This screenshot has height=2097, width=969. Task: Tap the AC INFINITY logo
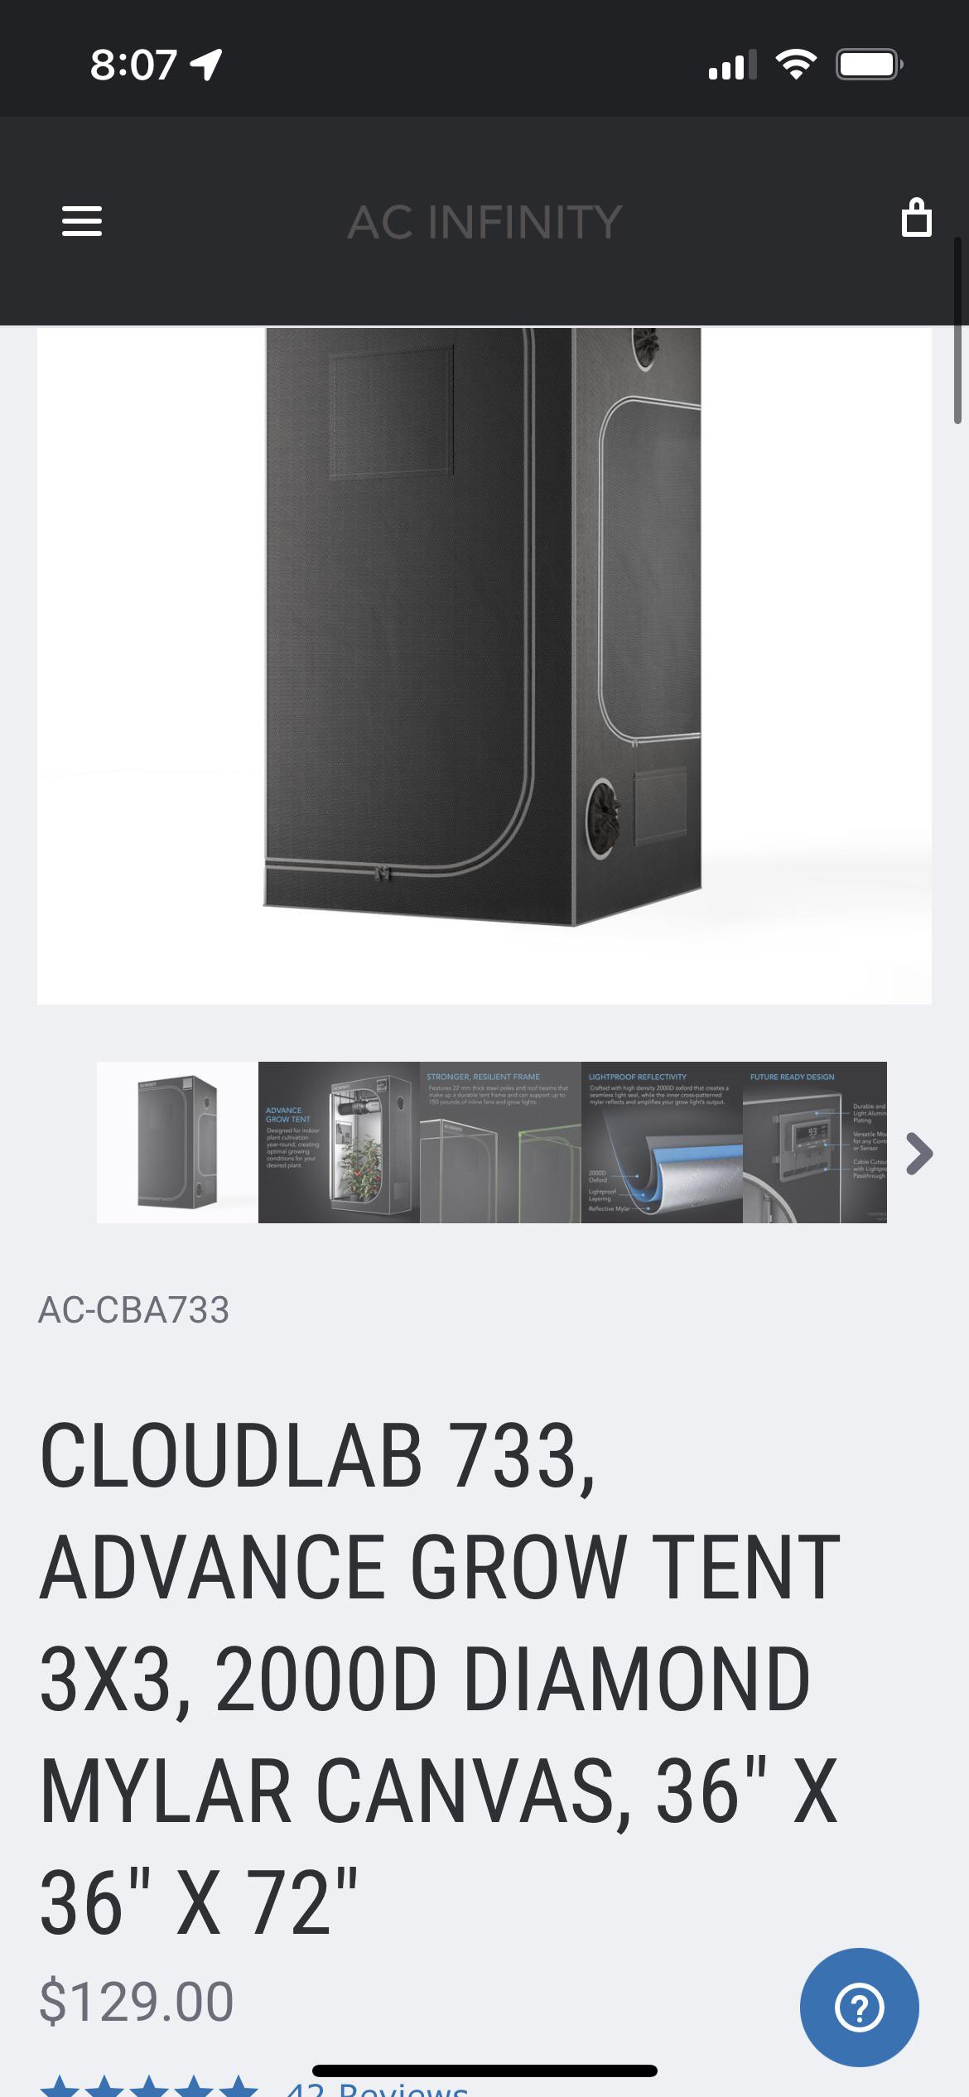[485, 223]
